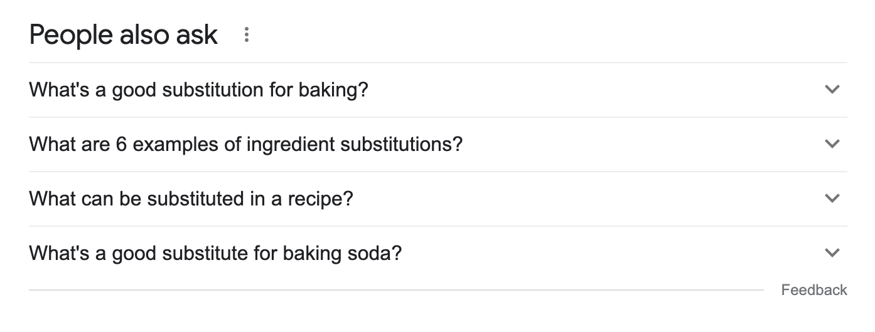Select the baking soda substitute question text
Image resolution: width=875 pixels, height=332 pixels.
(215, 254)
